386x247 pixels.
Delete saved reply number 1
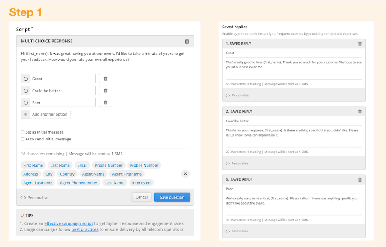pyautogui.click(x=360, y=44)
